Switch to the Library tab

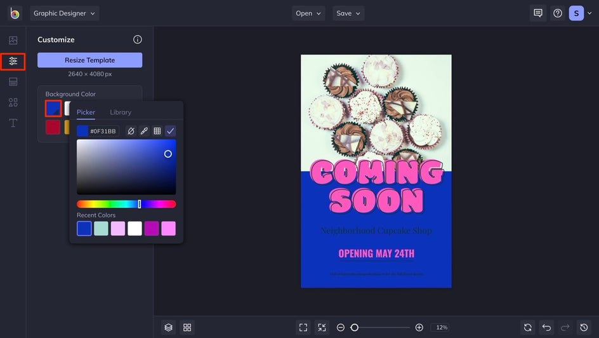121,112
